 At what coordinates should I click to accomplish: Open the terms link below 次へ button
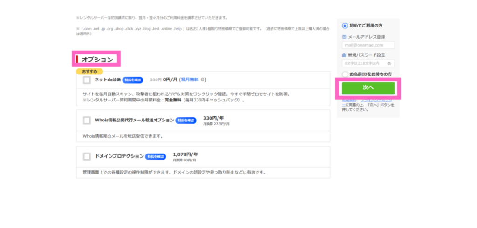(349, 100)
